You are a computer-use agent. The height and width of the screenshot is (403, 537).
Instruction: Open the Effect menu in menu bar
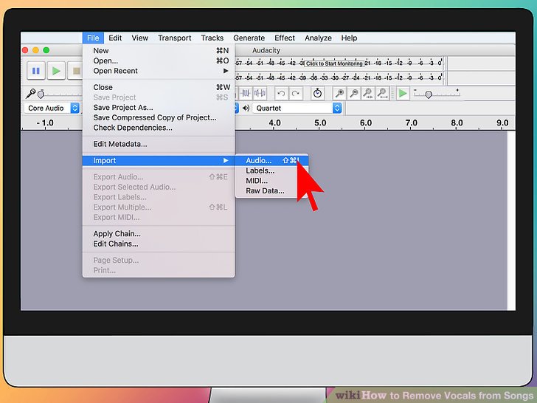pyautogui.click(x=285, y=38)
